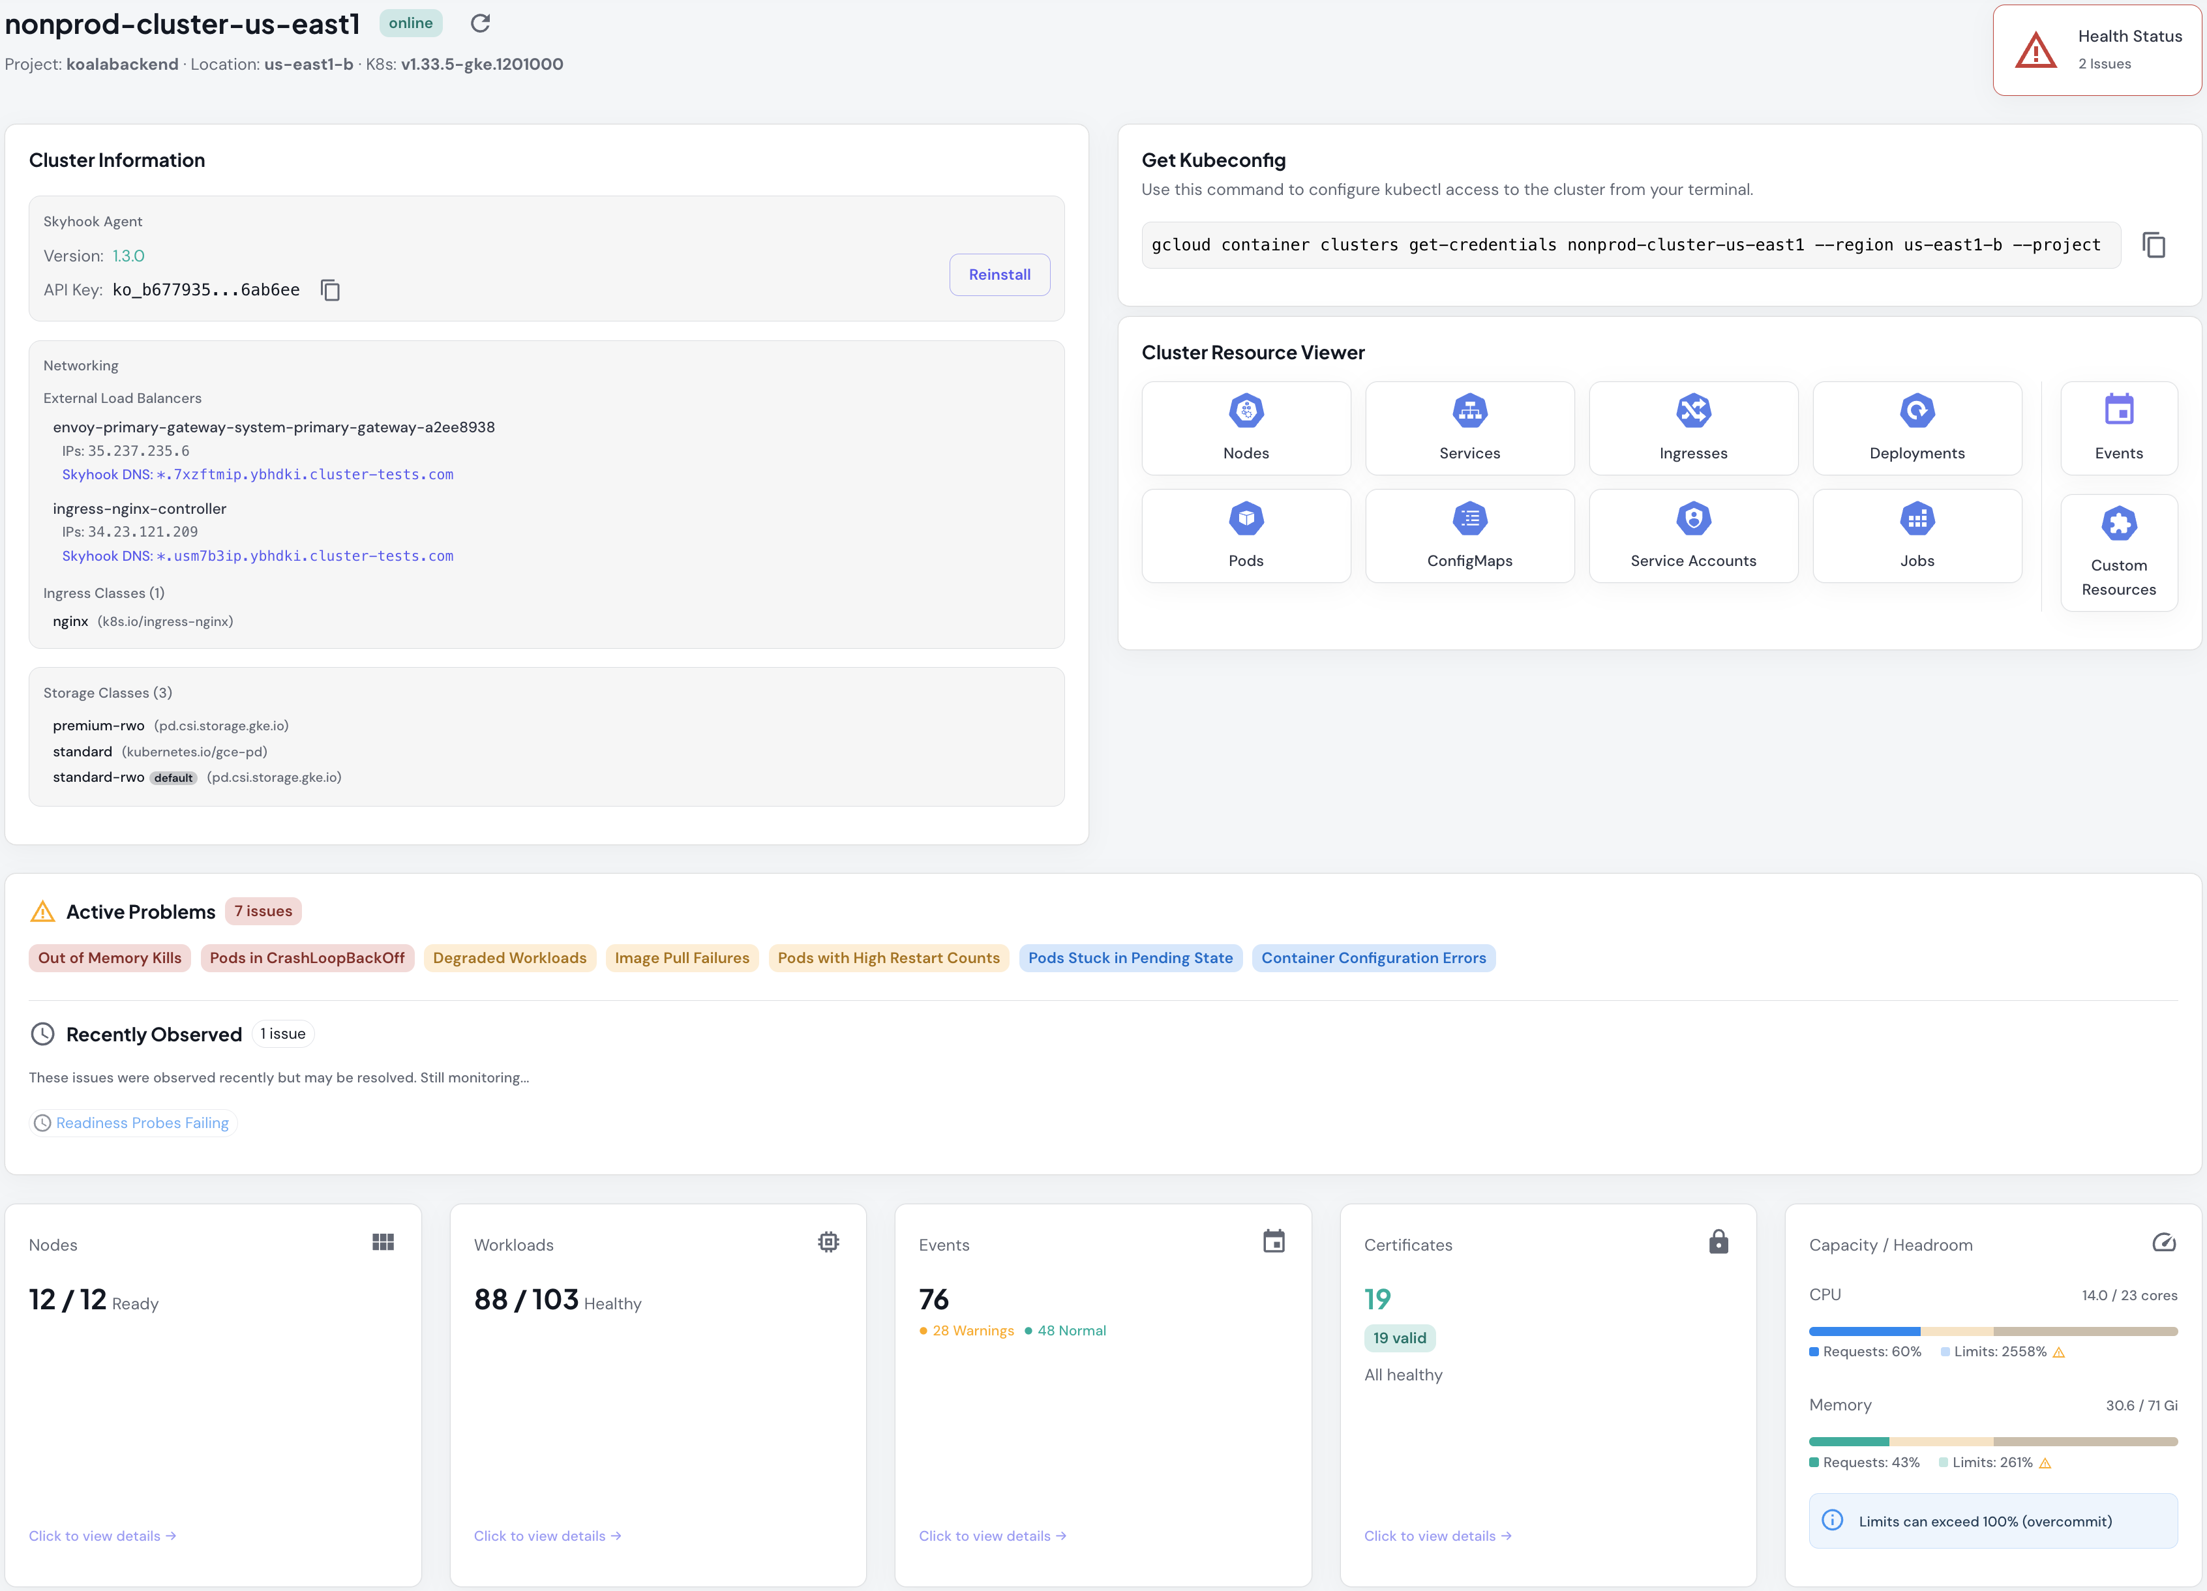View Workloads details
Image resolution: width=2207 pixels, height=1591 pixels.
pos(547,1534)
